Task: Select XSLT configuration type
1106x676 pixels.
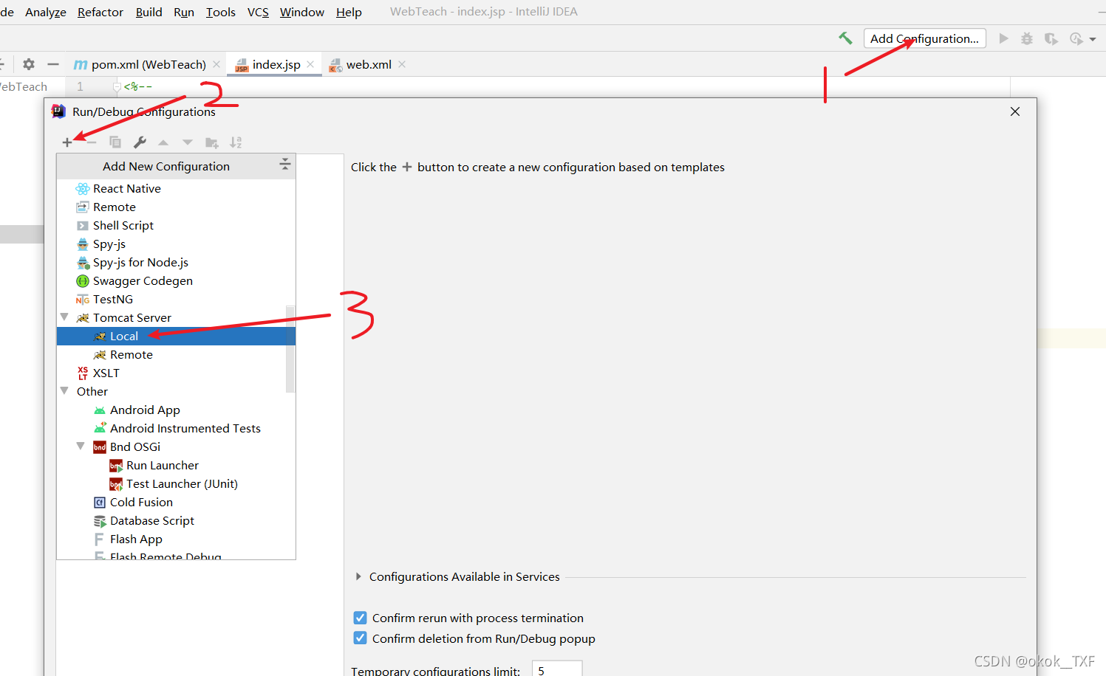Action: pyautogui.click(x=176, y=373)
